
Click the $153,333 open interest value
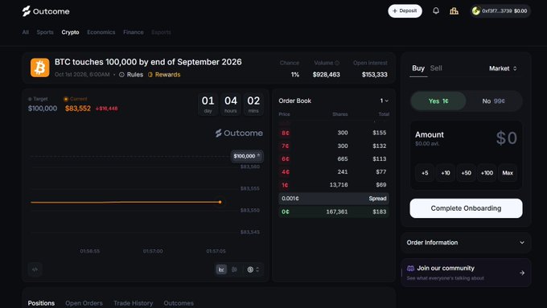[x=374, y=75]
